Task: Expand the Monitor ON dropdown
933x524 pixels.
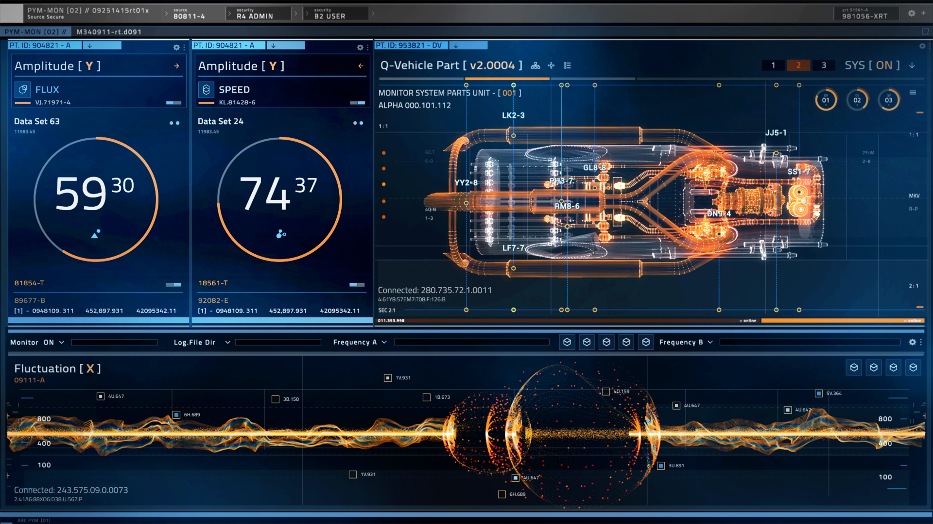Action: tap(62, 343)
